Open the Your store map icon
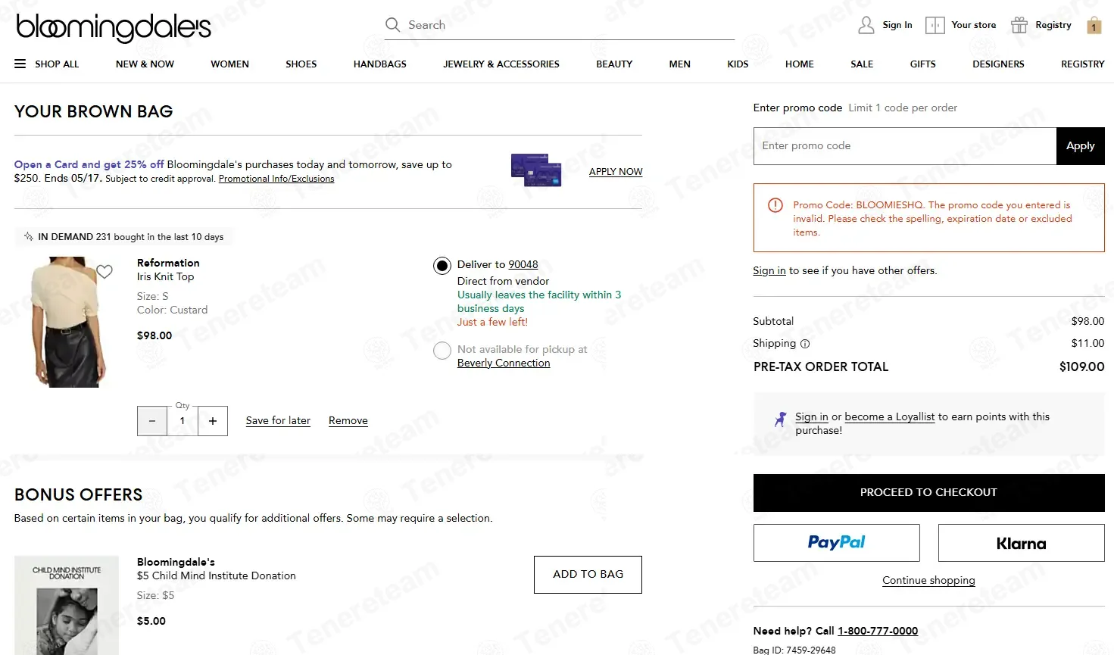 tap(935, 25)
